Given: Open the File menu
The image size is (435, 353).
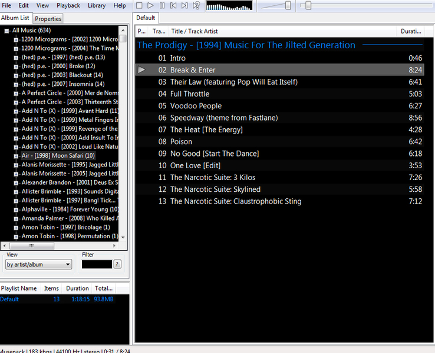Looking at the screenshot, I should (x=6, y=5).
